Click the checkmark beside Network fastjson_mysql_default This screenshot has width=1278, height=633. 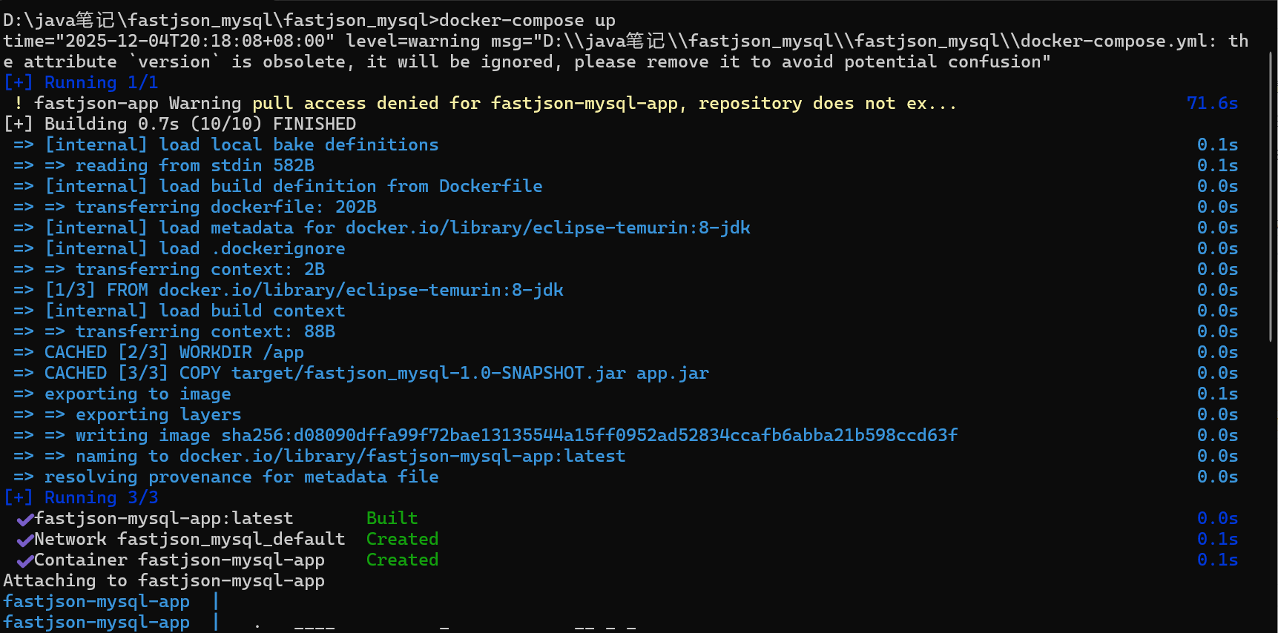[24, 540]
